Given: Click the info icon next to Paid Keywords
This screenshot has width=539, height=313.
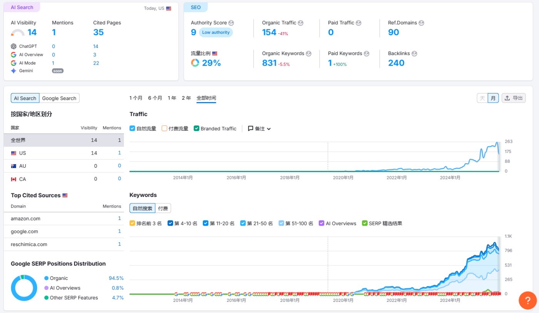Looking at the screenshot, I should pos(367,54).
